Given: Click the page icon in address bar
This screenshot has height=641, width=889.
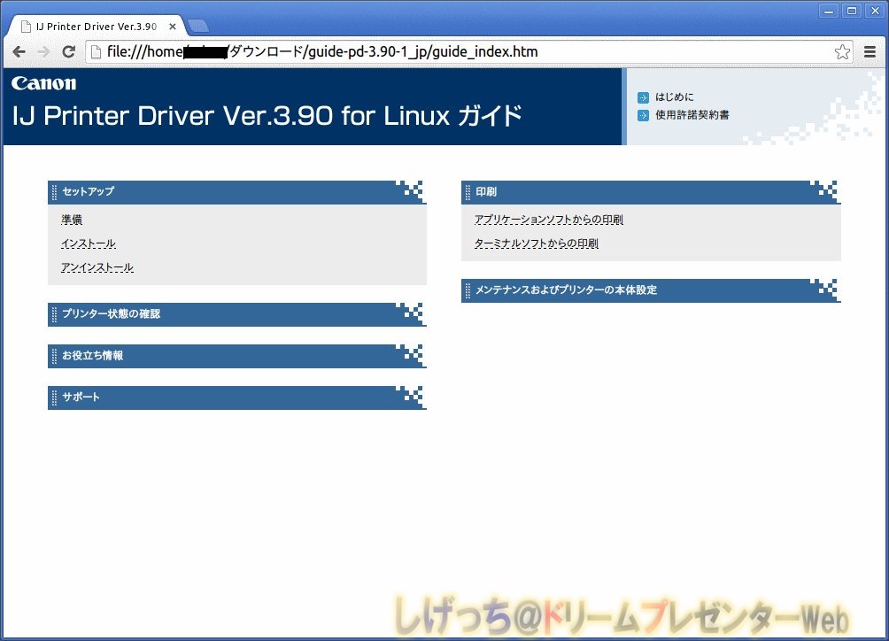Looking at the screenshot, I should tap(97, 52).
